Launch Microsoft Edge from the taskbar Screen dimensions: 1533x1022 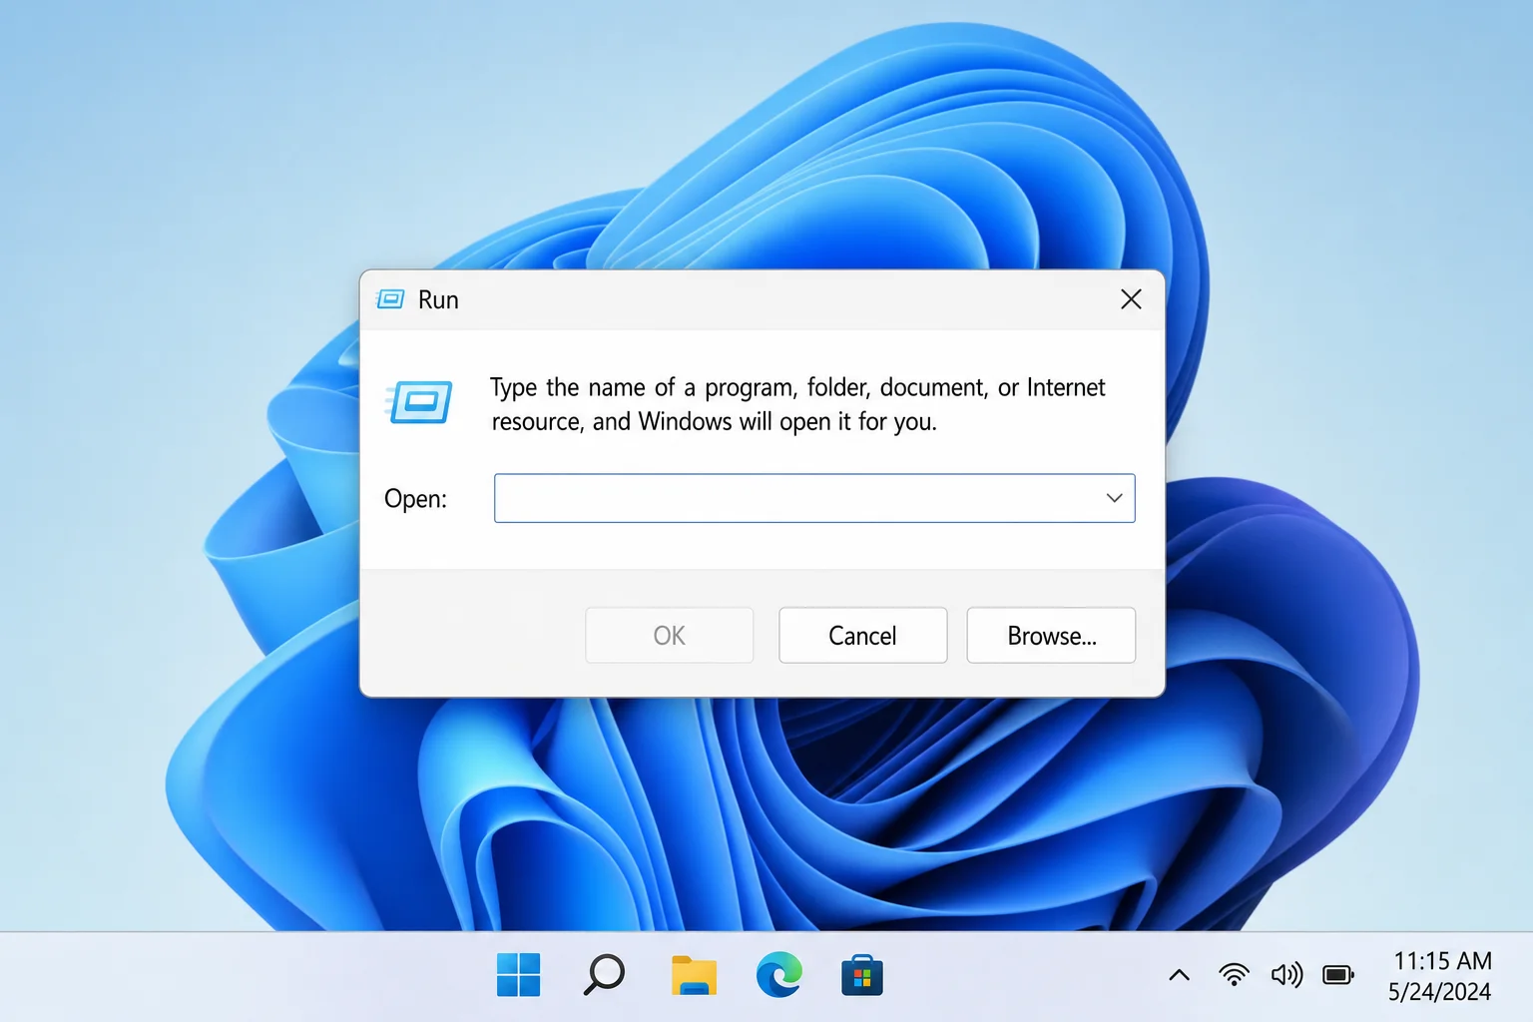[x=778, y=975]
